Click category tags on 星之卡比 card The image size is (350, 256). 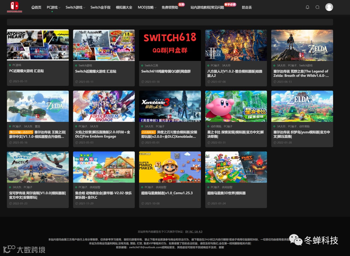pyautogui.click(x=221, y=126)
